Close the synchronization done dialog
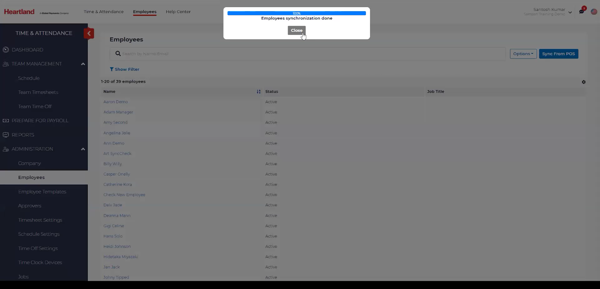 click(296, 30)
